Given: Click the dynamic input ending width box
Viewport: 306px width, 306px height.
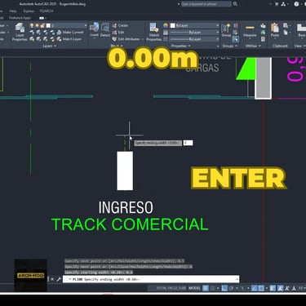Looking at the screenshot, I should point(188,143).
